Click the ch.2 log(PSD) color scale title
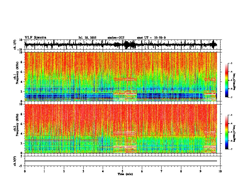 [235, 133]
